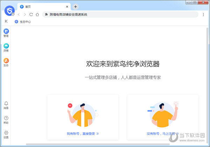Image resolution: width=210 pixels, height=147 pixels.
Task: Open the 店铺 sidebar icon
Action: 6,47
